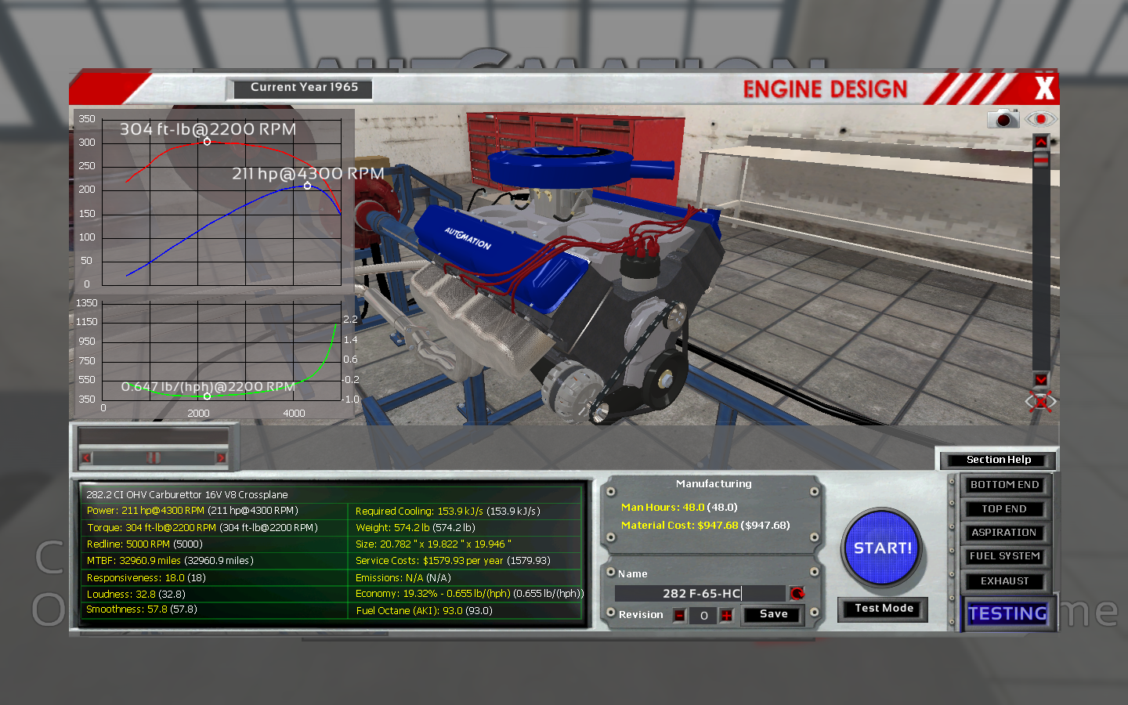
Task: Click the engine Name input field
Action: pos(700,594)
